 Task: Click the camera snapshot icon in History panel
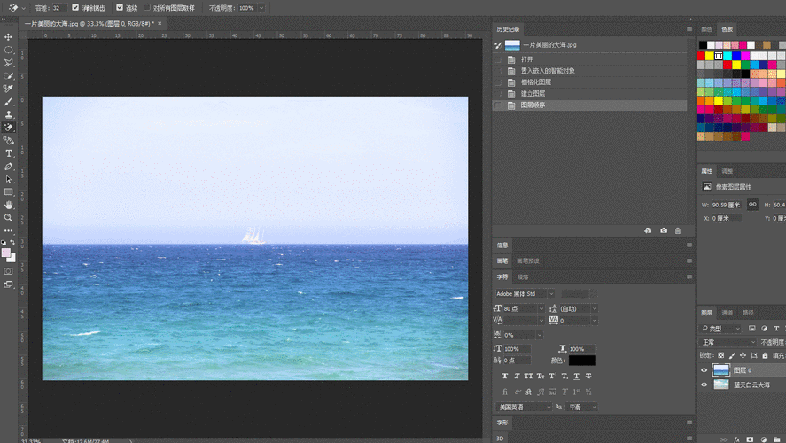click(x=664, y=230)
